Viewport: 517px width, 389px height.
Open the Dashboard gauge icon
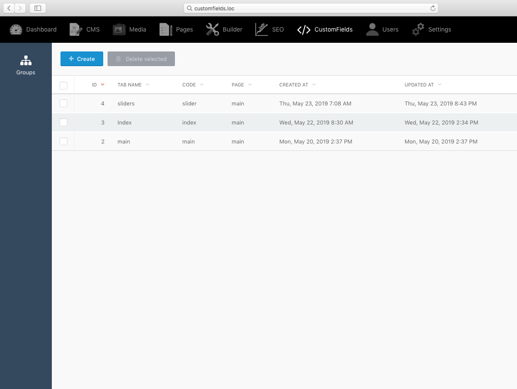pos(16,29)
